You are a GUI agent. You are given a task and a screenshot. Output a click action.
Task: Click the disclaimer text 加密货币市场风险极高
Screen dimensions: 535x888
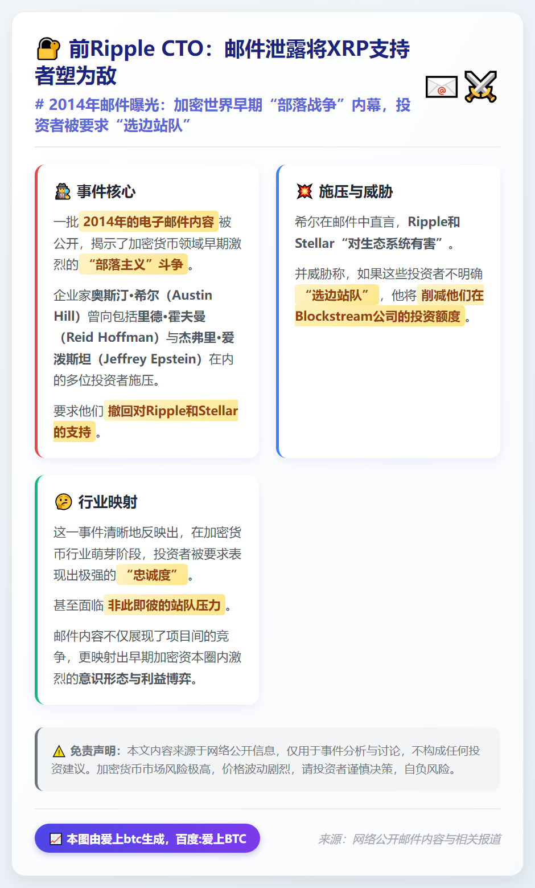point(154,770)
